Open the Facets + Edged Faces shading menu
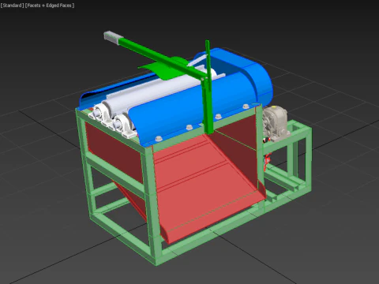 coord(50,6)
